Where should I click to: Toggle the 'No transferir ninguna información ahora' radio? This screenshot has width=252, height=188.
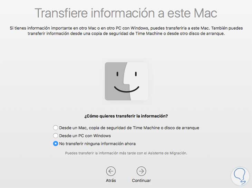click(x=56, y=144)
